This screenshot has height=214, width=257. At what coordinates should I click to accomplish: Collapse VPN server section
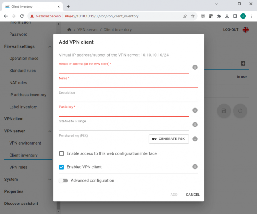coord(50,131)
